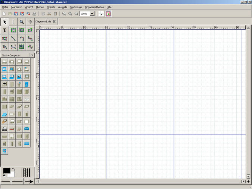This screenshot has height=189, width=252.
Task: Swap foreground and background colors arrow
Action: (13, 169)
